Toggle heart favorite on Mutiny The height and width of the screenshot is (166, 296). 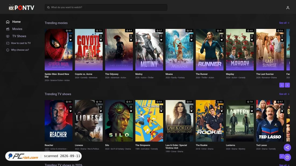tap(161, 40)
